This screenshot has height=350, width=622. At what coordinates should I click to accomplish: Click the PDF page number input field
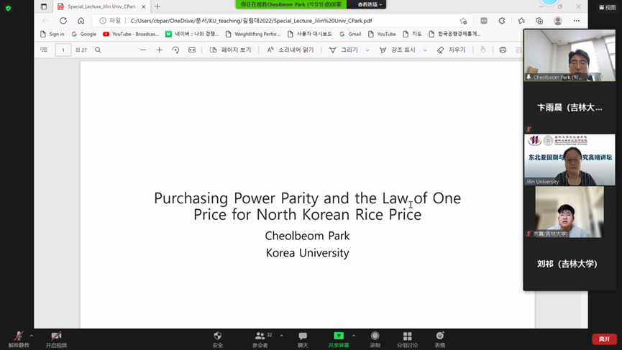coord(63,50)
